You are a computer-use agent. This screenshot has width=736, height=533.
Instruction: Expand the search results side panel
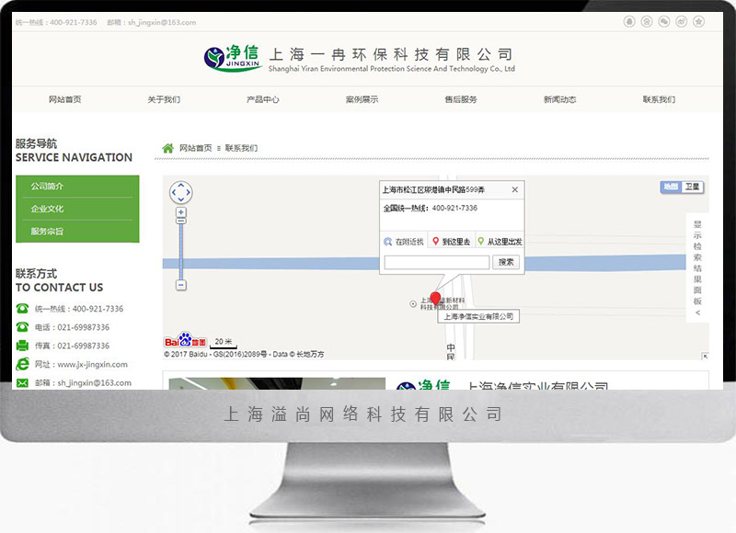point(697,268)
